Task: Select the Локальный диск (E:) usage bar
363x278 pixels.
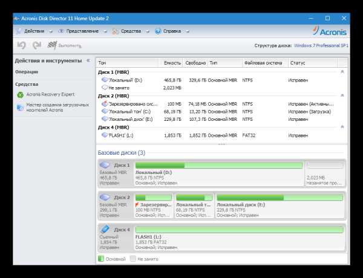Action: pos(280,198)
